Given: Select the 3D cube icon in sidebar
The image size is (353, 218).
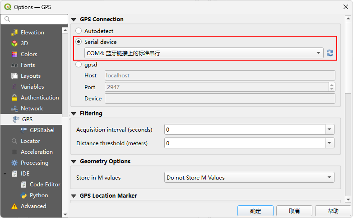Looking at the screenshot, I should [x=14, y=43].
